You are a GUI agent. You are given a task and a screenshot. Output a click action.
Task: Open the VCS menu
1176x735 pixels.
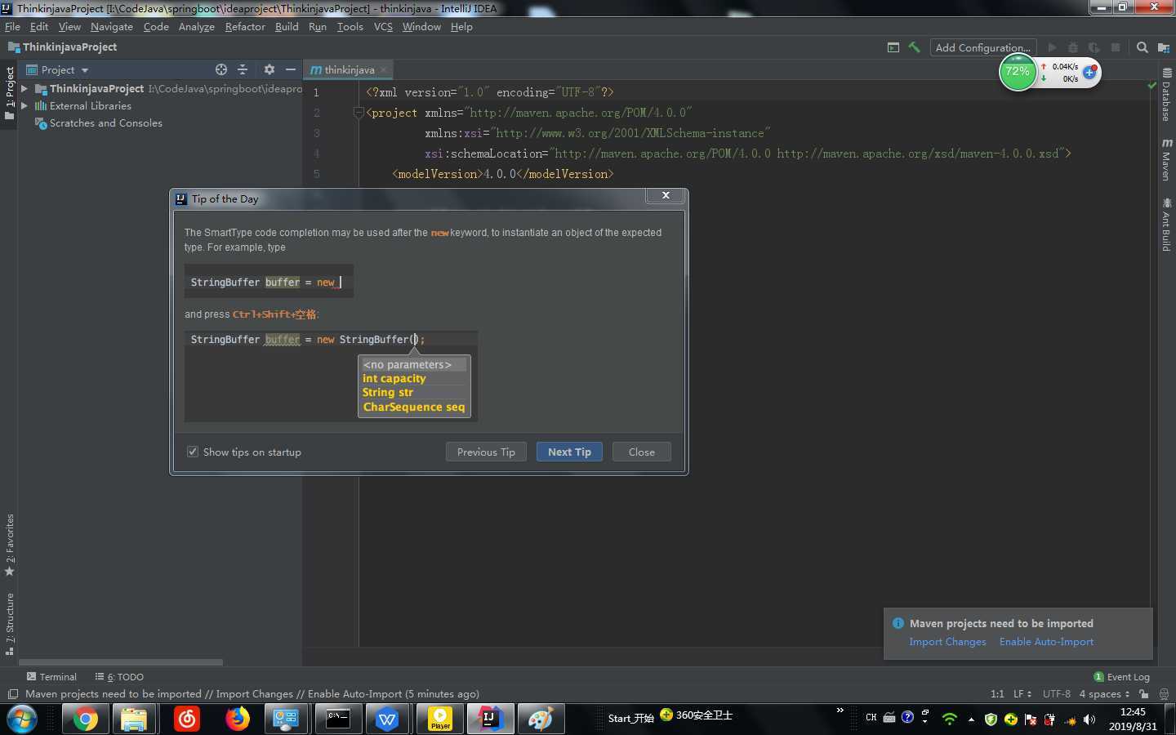[x=383, y=27]
